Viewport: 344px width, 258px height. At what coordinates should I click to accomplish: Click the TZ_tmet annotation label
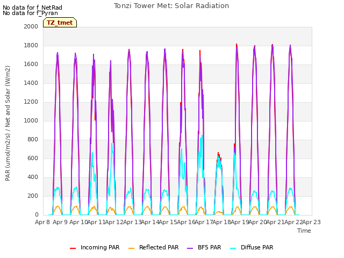click(x=60, y=23)
